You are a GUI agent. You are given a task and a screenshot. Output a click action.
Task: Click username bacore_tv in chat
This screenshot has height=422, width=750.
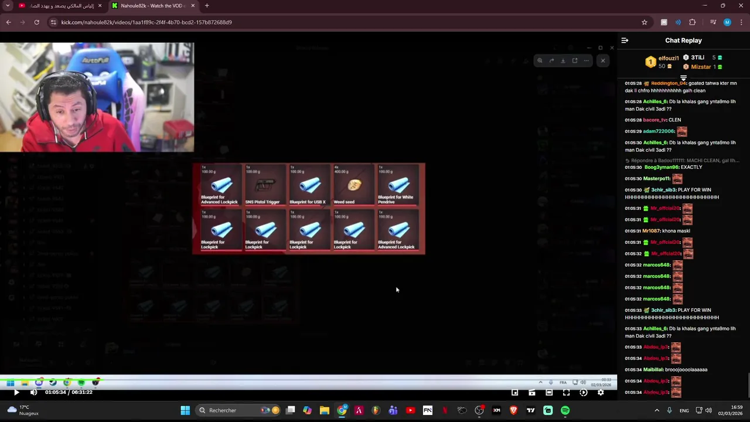pos(654,120)
